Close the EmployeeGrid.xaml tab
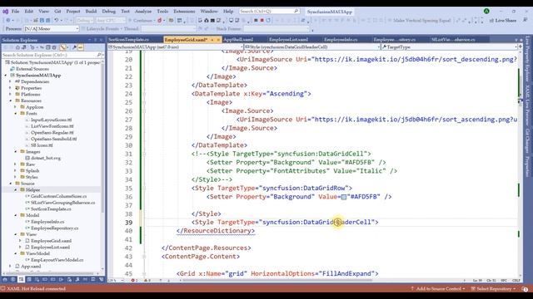The image size is (533, 299). point(218,40)
